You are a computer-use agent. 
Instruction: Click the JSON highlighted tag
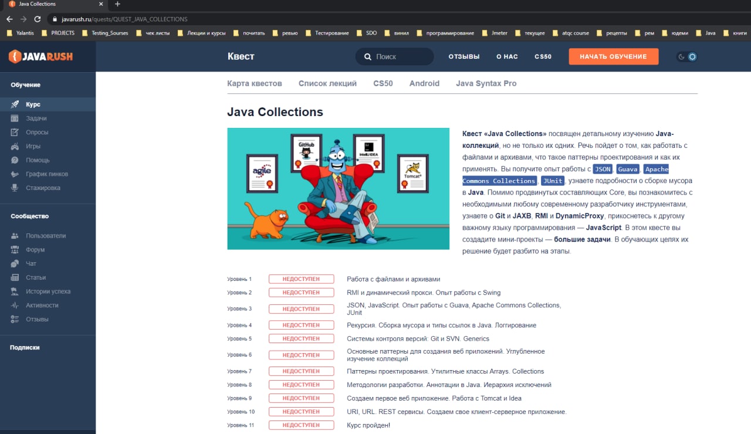click(x=603, y=169)
